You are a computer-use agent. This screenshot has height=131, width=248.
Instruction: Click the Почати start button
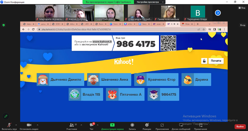pyautogui.click(x=216, y=61)
